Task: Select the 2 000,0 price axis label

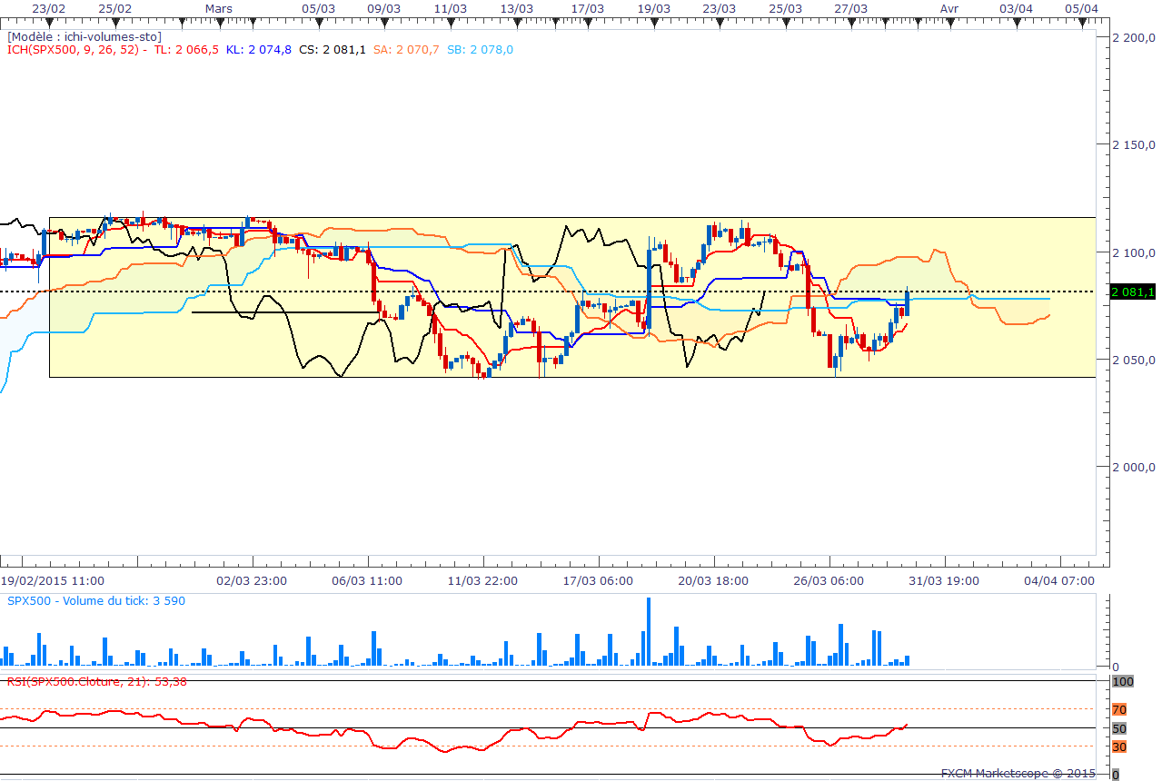Action: click(x=1133, y=467)
